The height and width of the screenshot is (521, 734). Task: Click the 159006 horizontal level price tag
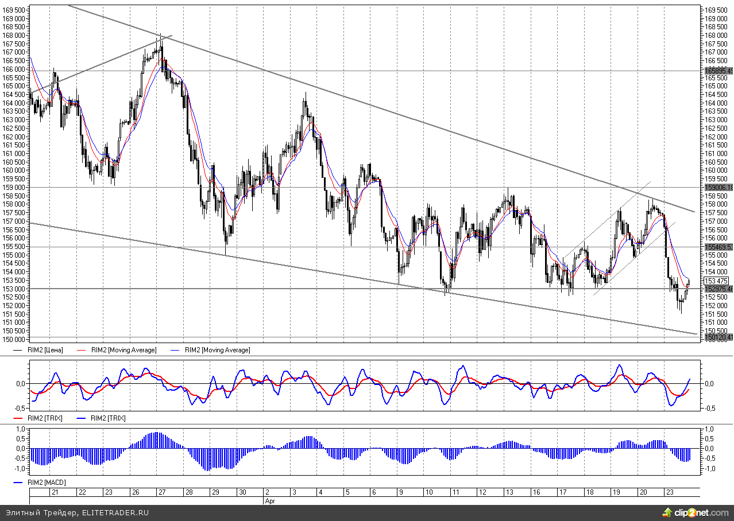(x=718, y=188)
